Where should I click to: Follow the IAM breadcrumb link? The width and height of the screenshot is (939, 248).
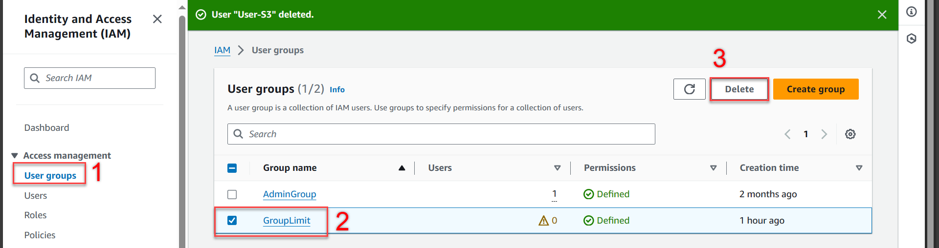pyautogui.click(x=222, y=50)
